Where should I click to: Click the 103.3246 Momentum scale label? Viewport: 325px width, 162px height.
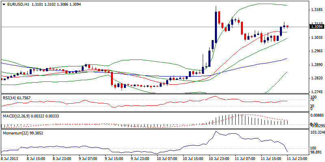point(317,132)
